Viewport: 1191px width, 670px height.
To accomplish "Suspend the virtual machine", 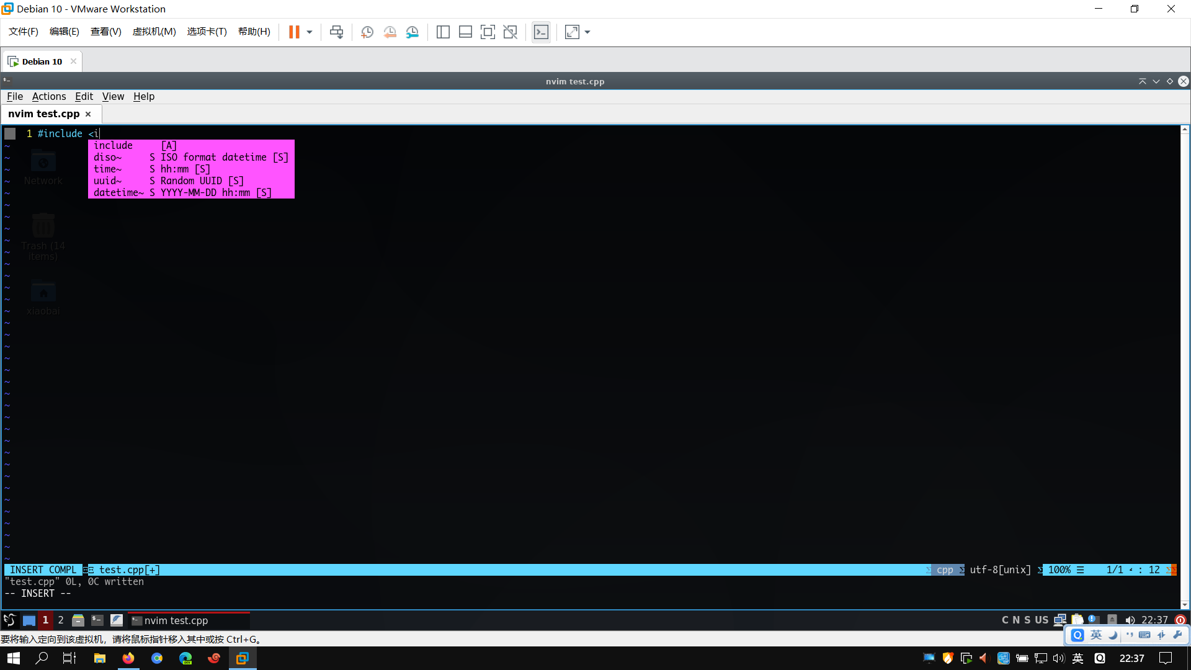I will 295,32.
